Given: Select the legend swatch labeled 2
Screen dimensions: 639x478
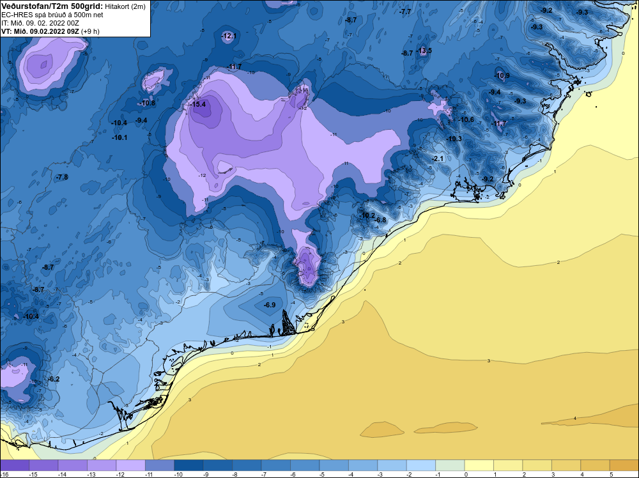Looking at the screenshot, I should click(x=537, y=465).
